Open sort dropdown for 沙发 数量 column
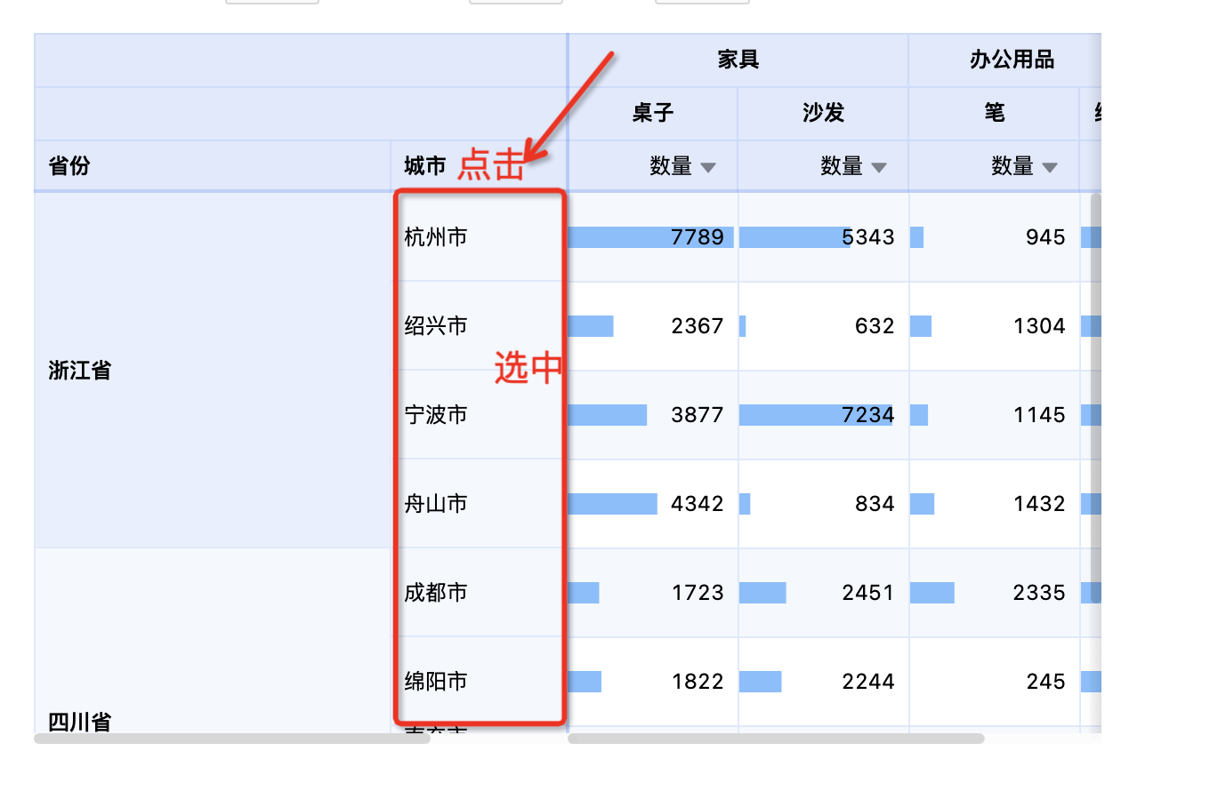Screen dimensions: 1226x807 [x=879, y=167]
